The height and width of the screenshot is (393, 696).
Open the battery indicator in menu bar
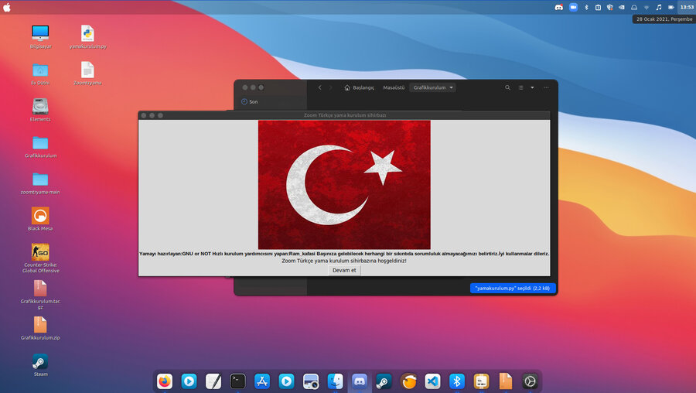pyautogui.click(x=671, y=7)
